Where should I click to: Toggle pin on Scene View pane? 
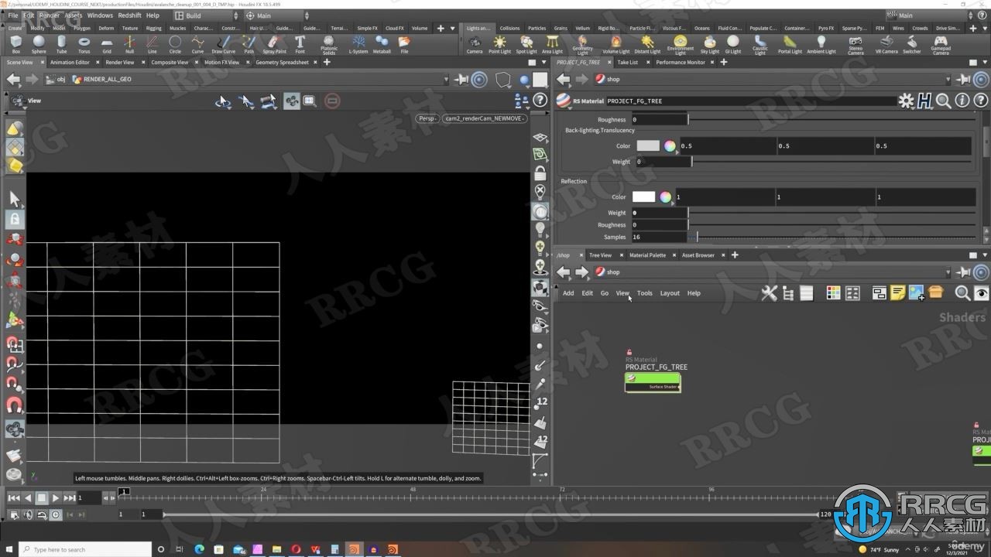tap(461, 79)
